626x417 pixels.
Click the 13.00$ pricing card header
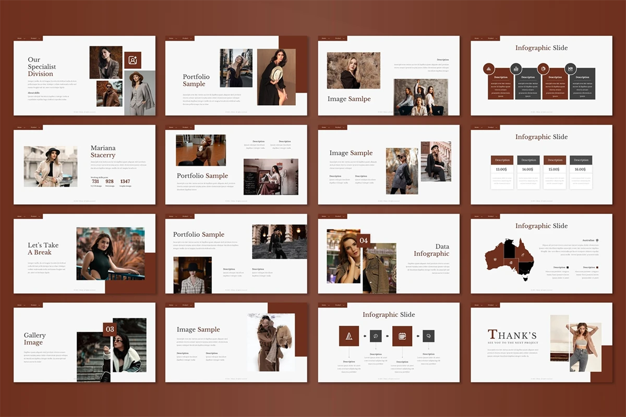pyautogui.click(x=502, y=160)
